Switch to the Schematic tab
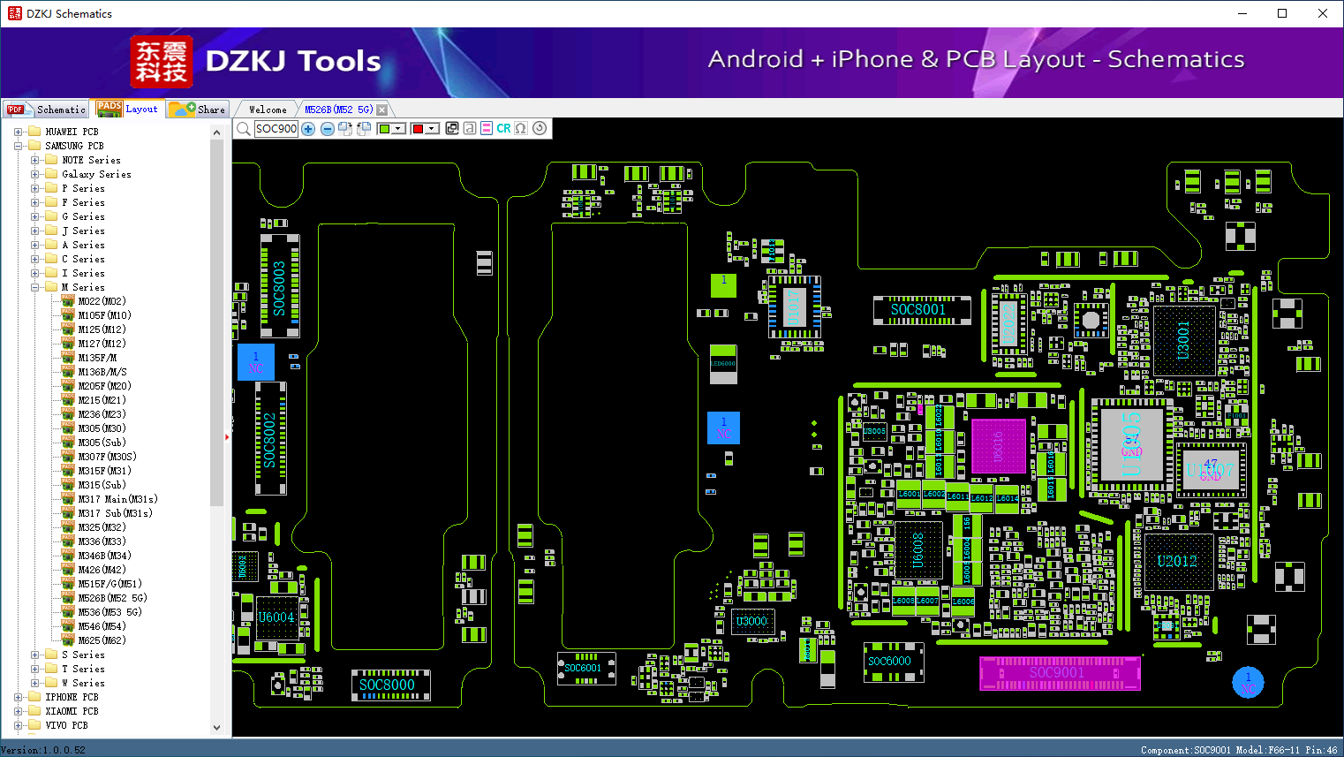Image resolution: width=1344 pixels, height=757 pixels. 46,110
